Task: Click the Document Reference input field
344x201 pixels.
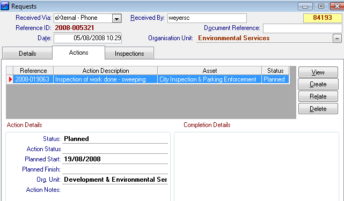Action: (303, 28)
